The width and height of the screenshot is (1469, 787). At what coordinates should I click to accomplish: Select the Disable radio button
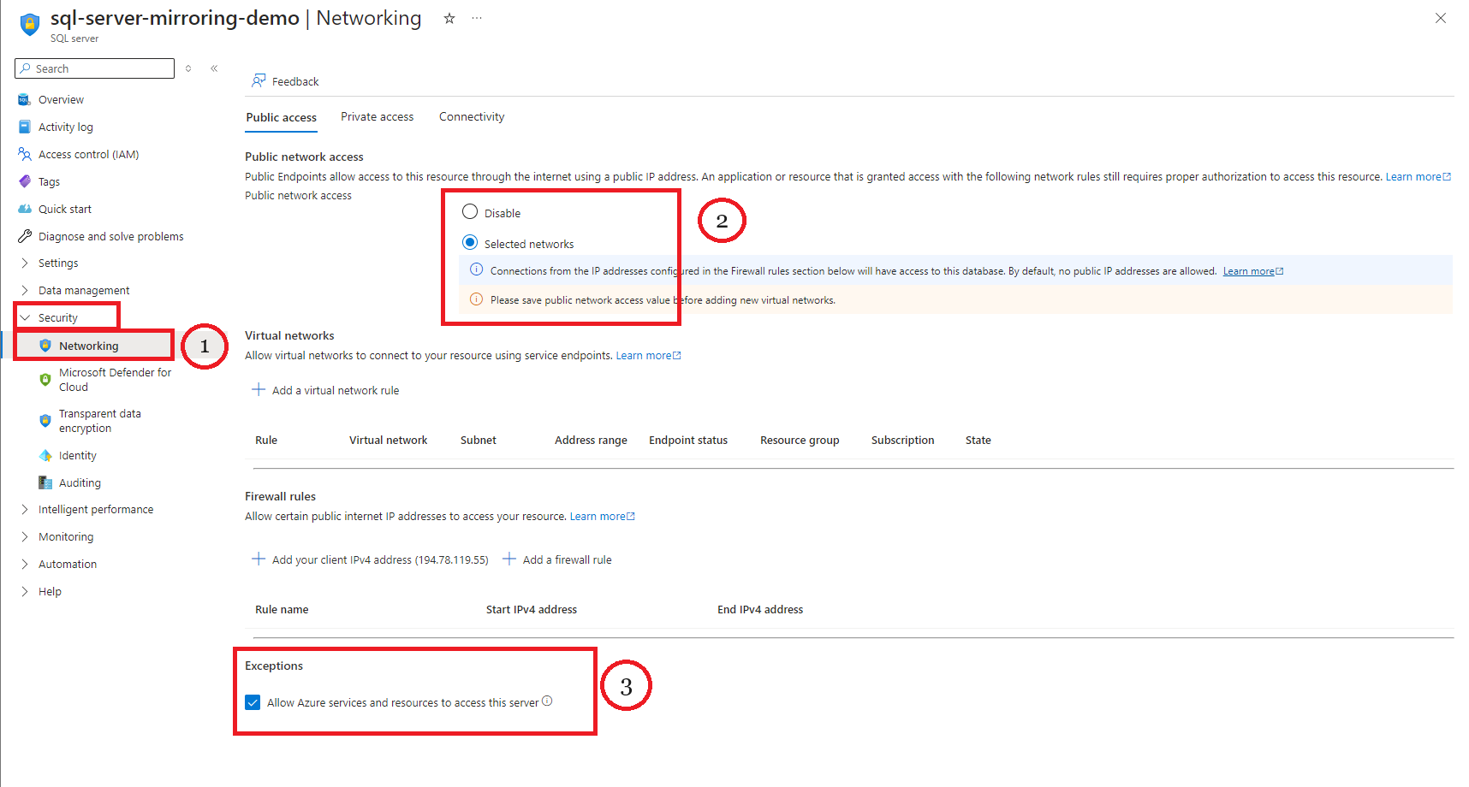(470, 212)
